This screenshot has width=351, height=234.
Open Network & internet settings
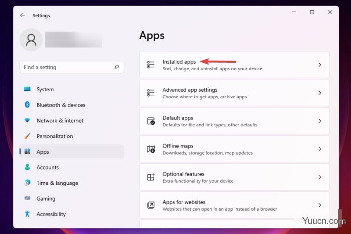(x=72, y=120)
